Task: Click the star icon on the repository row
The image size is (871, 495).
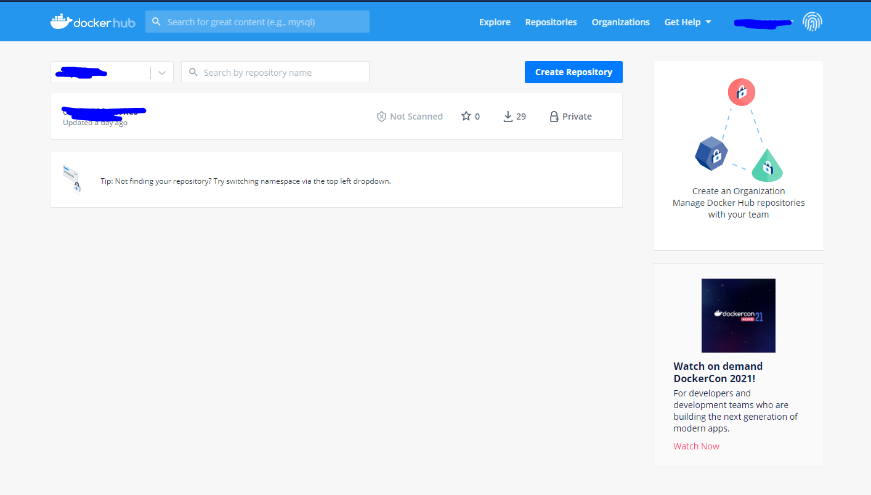Action: point(466,116)
